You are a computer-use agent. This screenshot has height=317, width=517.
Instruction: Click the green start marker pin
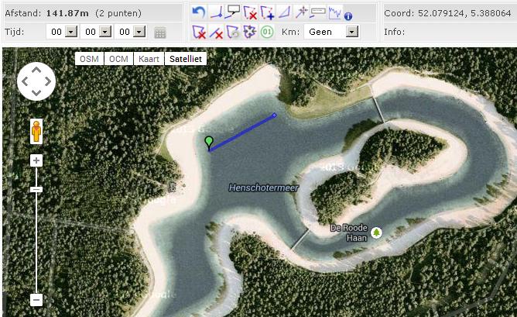(209, 143)
